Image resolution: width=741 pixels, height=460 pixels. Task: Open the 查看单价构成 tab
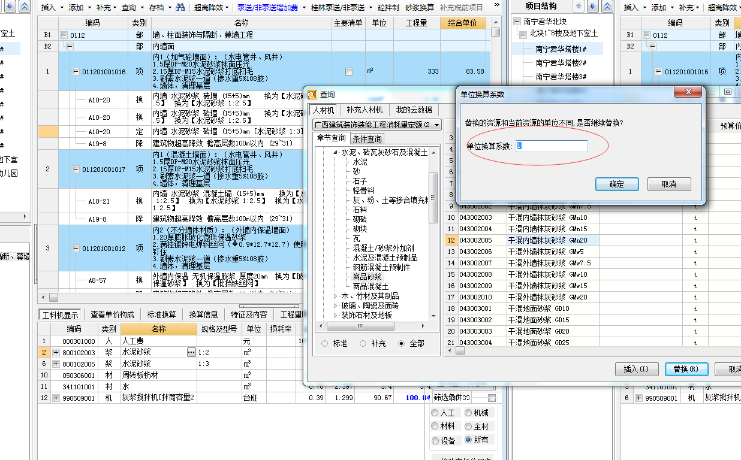click(112, 314)
